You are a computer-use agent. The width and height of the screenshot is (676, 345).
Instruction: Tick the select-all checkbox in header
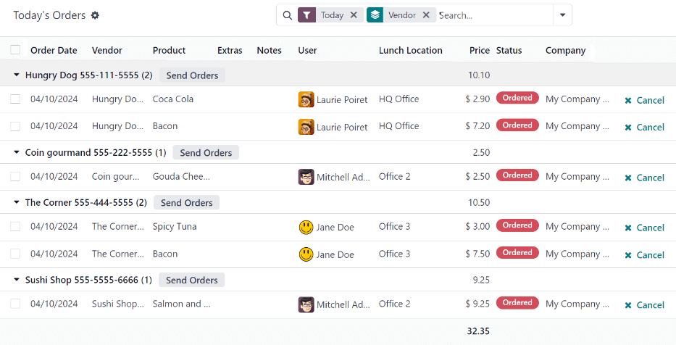pos(15,50)
